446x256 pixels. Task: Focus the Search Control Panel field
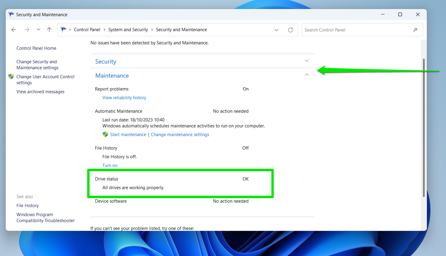[362, 30]
